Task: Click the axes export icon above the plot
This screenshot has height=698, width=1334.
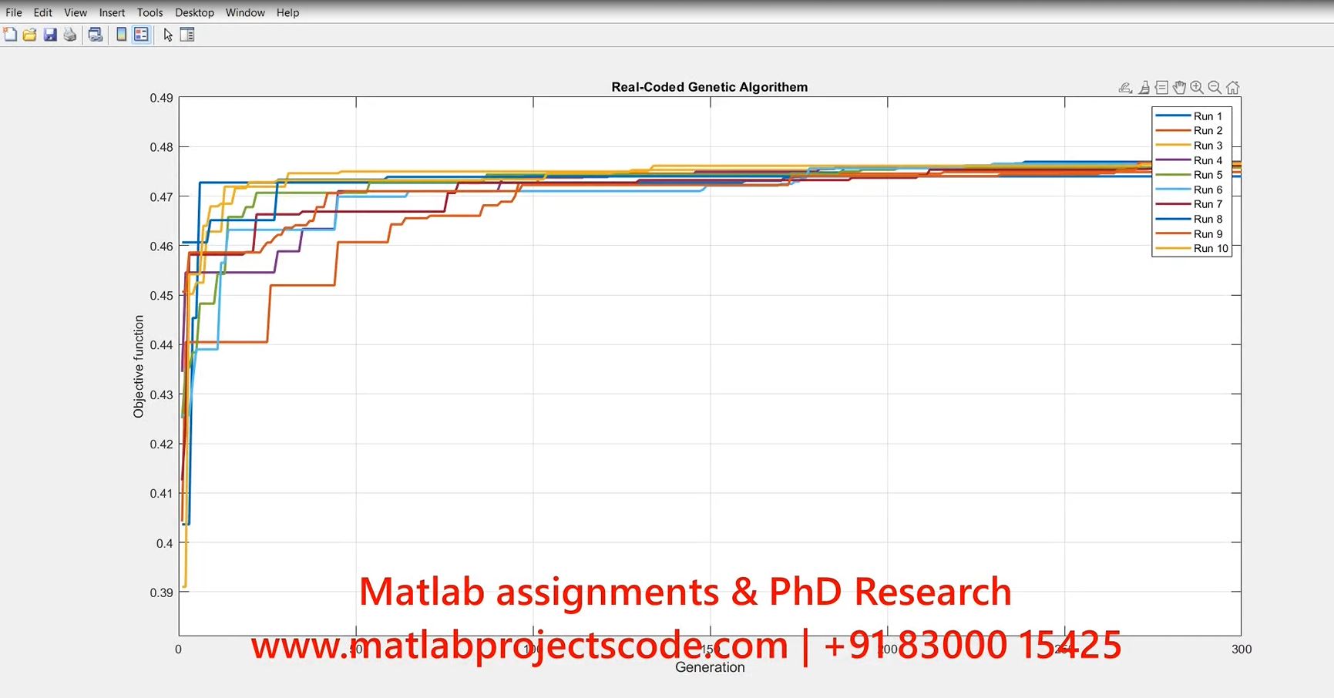Action: point(1125,88)
